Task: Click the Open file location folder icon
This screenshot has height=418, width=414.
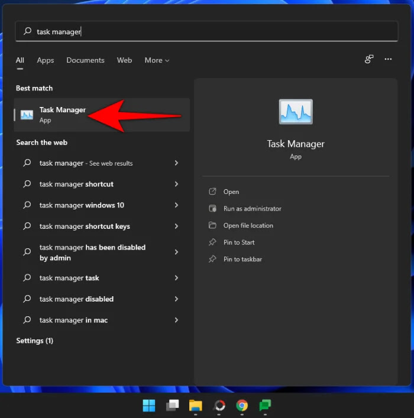Action: click(212, 225)
